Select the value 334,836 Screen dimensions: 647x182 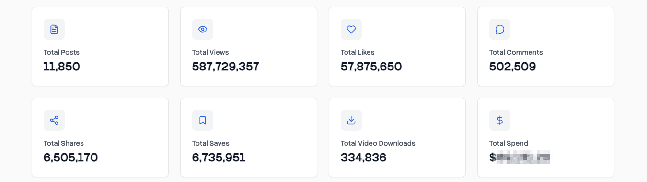364,158
